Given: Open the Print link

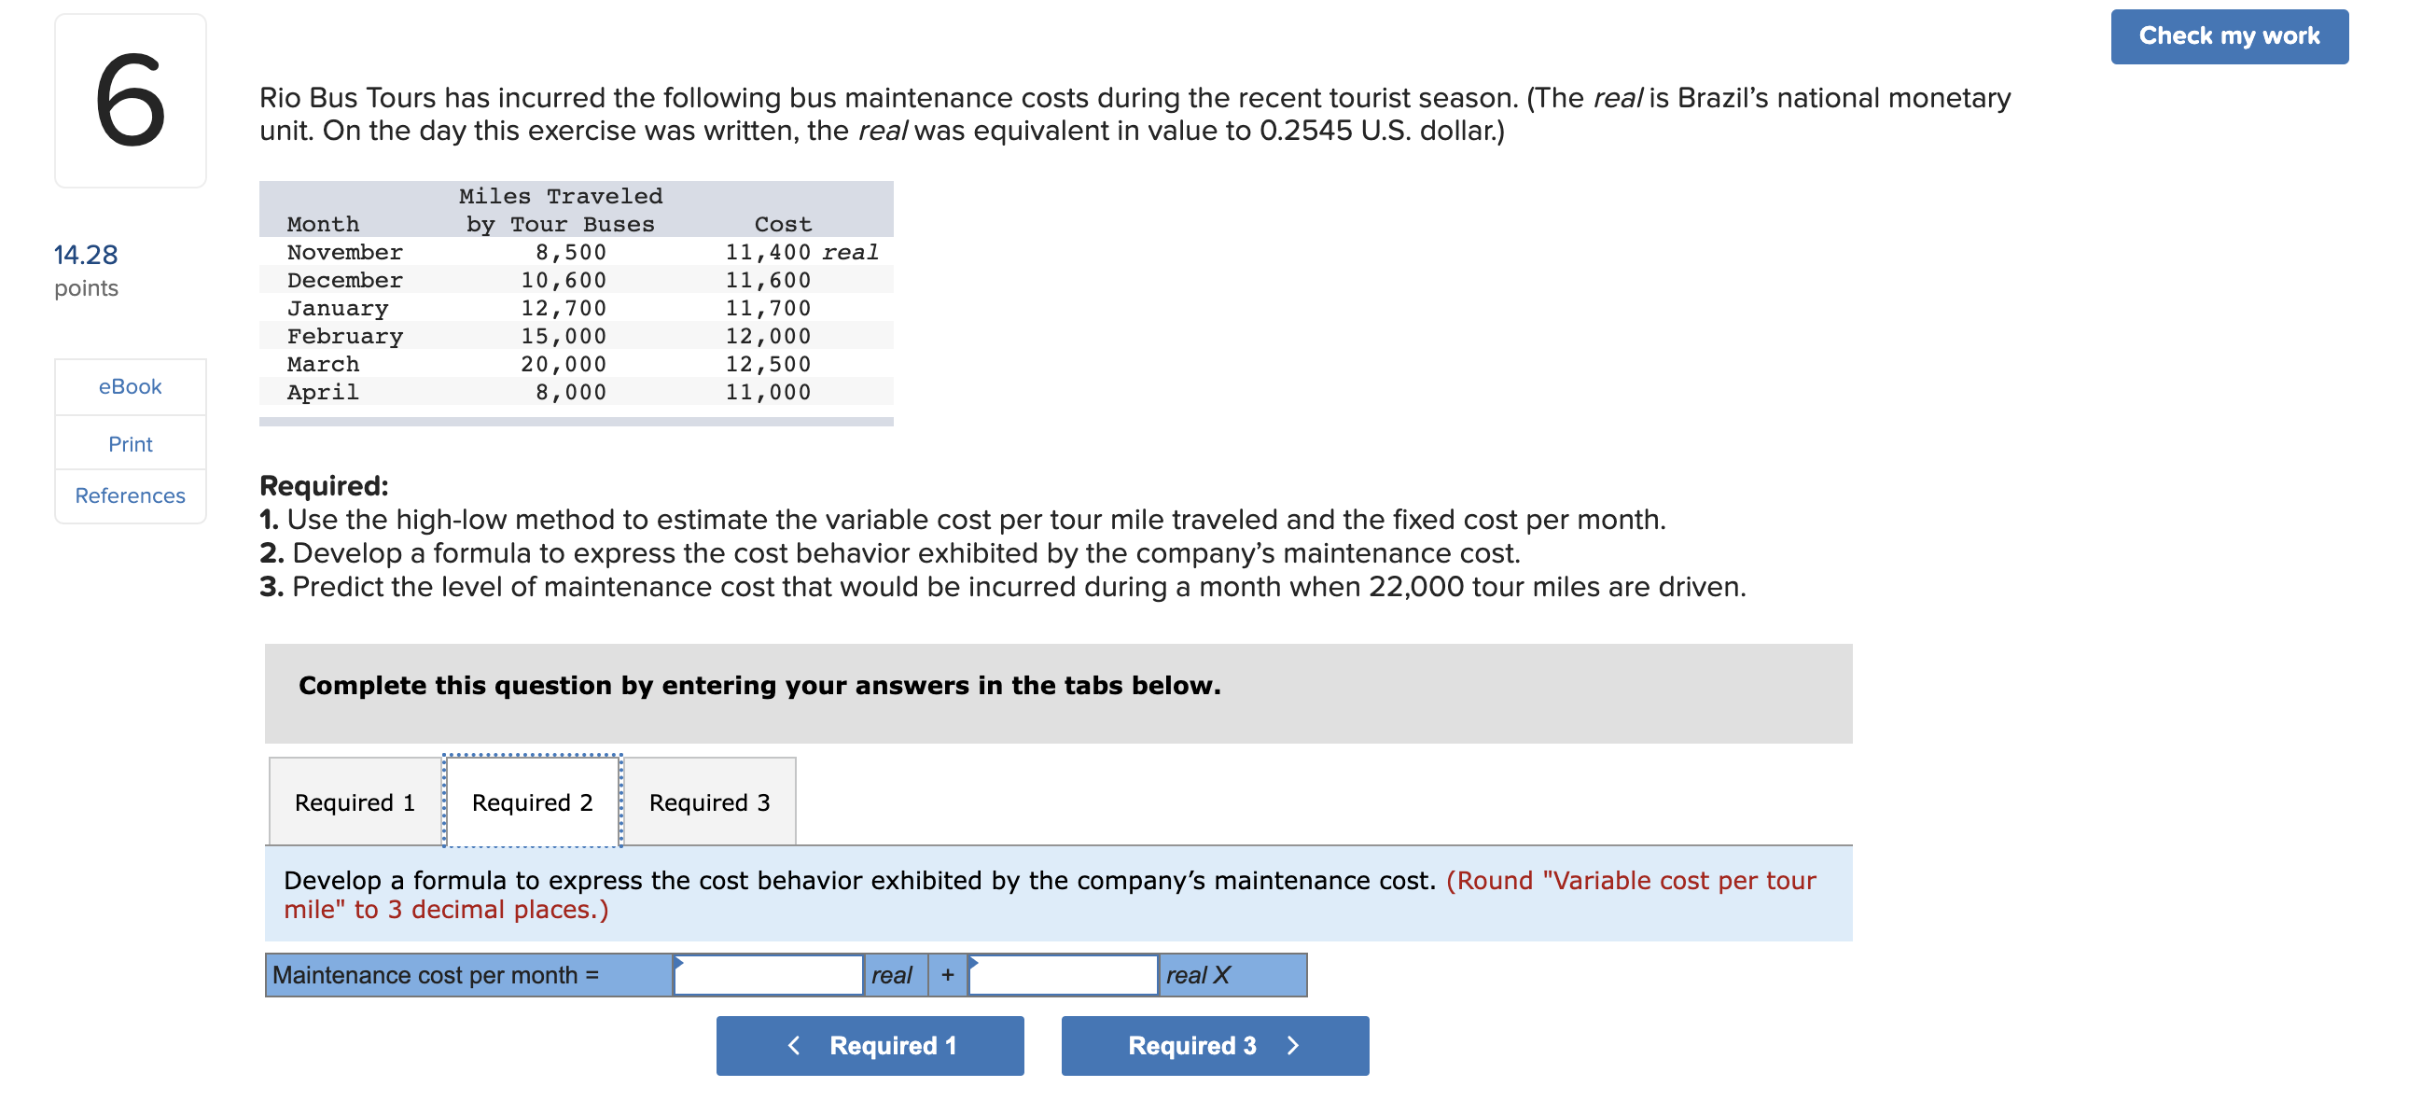Looking at the screenshot, I should point(130,443).
